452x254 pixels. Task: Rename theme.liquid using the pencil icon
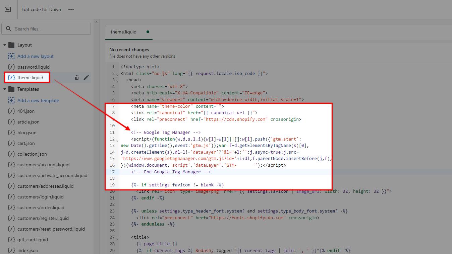pyautogui.click(x=86, y=78)
